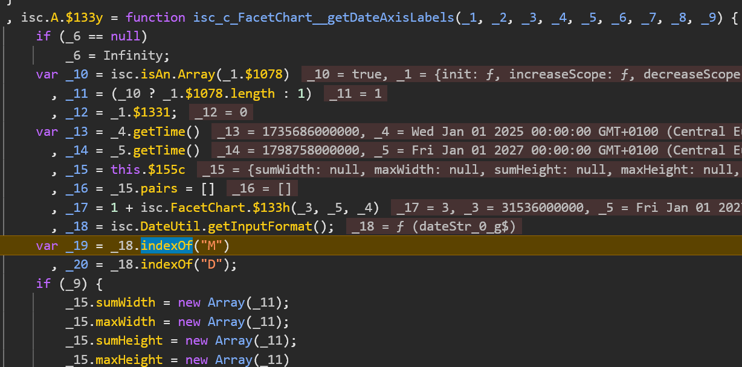Click the this.$155c expression
This screenshot has width=742, height=367.
click(x=148, y=170)
